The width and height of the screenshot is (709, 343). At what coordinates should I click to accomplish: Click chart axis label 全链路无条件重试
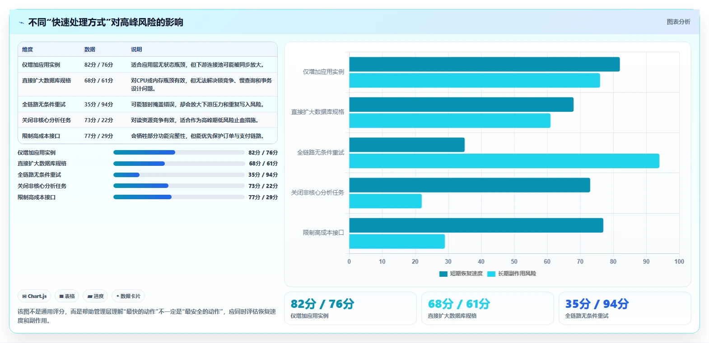coord(321,153)
